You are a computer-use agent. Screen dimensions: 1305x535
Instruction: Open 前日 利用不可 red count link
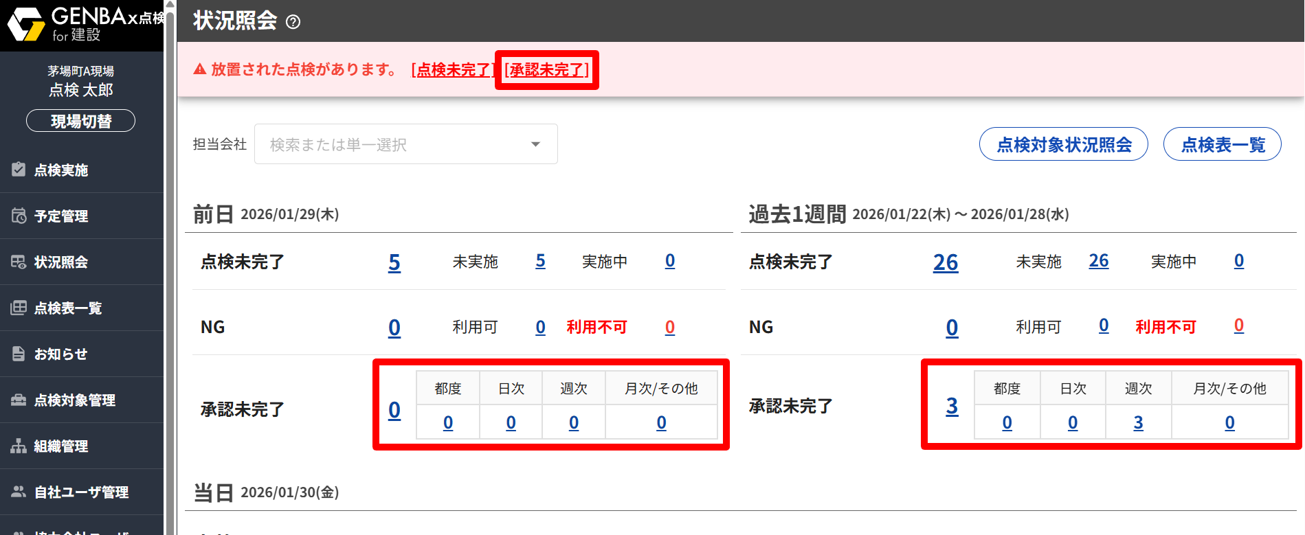tap(670, 327)
